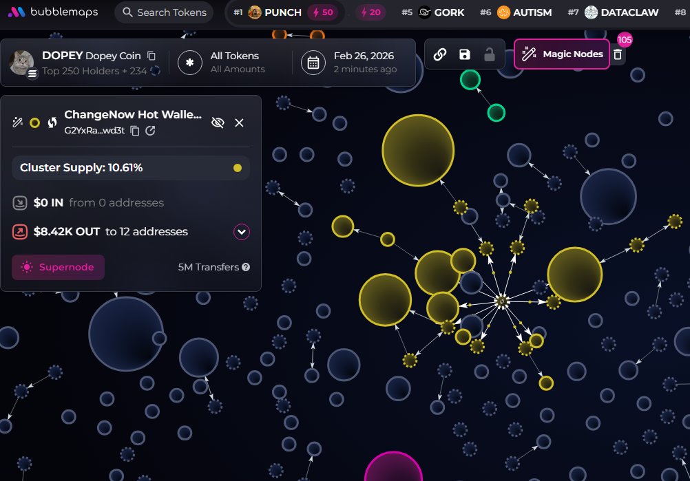
Task: Open the Search Tokens field
Action: coord(164,12)
